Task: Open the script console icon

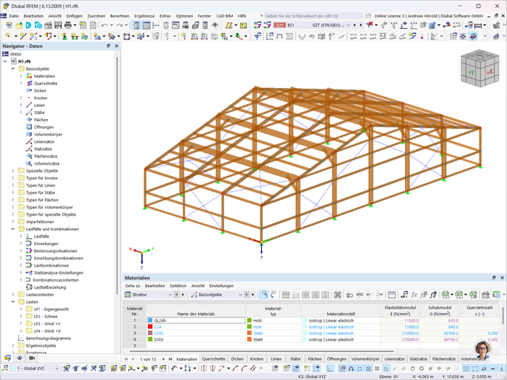Action: (x=175, y=25)
